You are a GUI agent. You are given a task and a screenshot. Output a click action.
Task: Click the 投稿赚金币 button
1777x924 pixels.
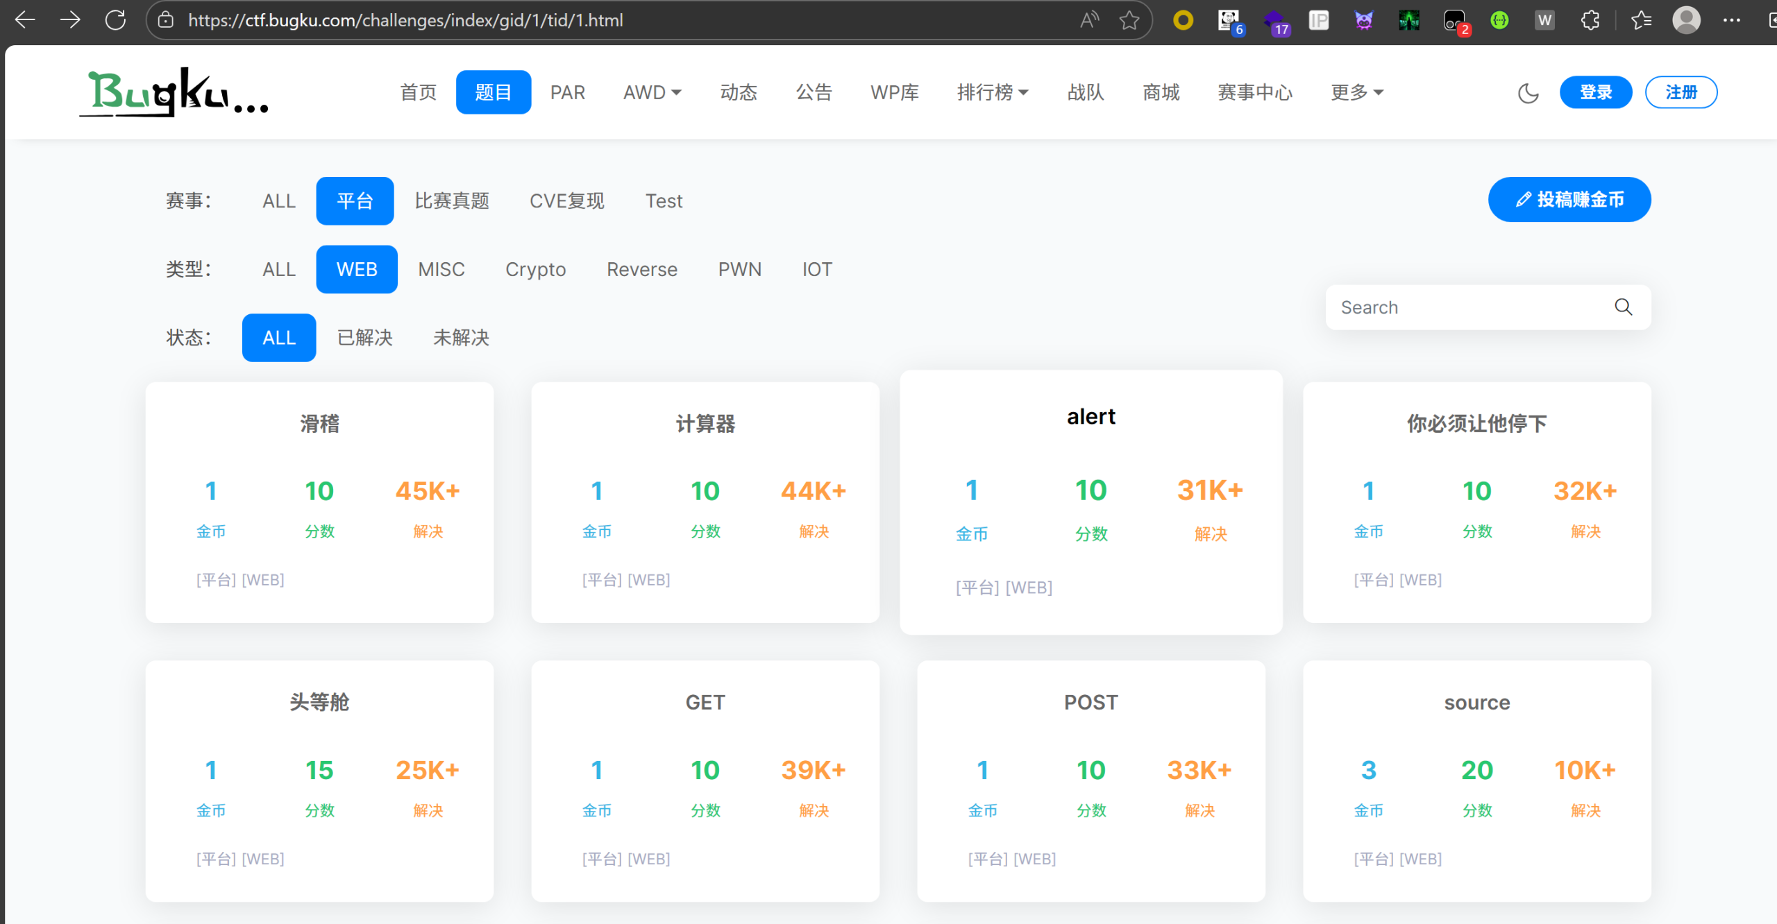(x=1569, y=200)
